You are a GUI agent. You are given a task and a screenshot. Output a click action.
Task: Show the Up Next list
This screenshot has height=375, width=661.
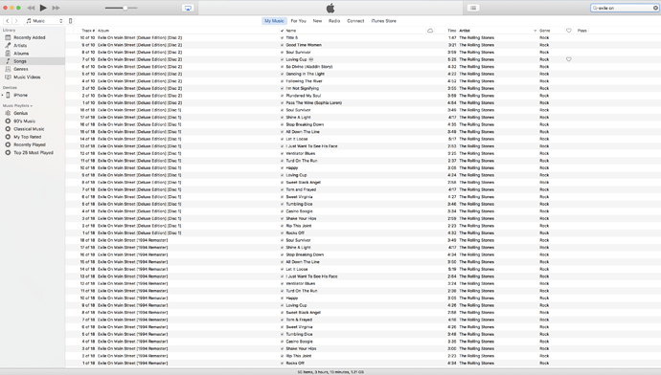473,8
